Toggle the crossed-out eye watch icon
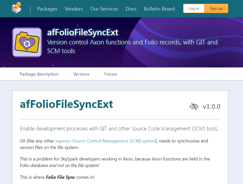The width and height of the screenshot is (243, 184). point(194,107)
